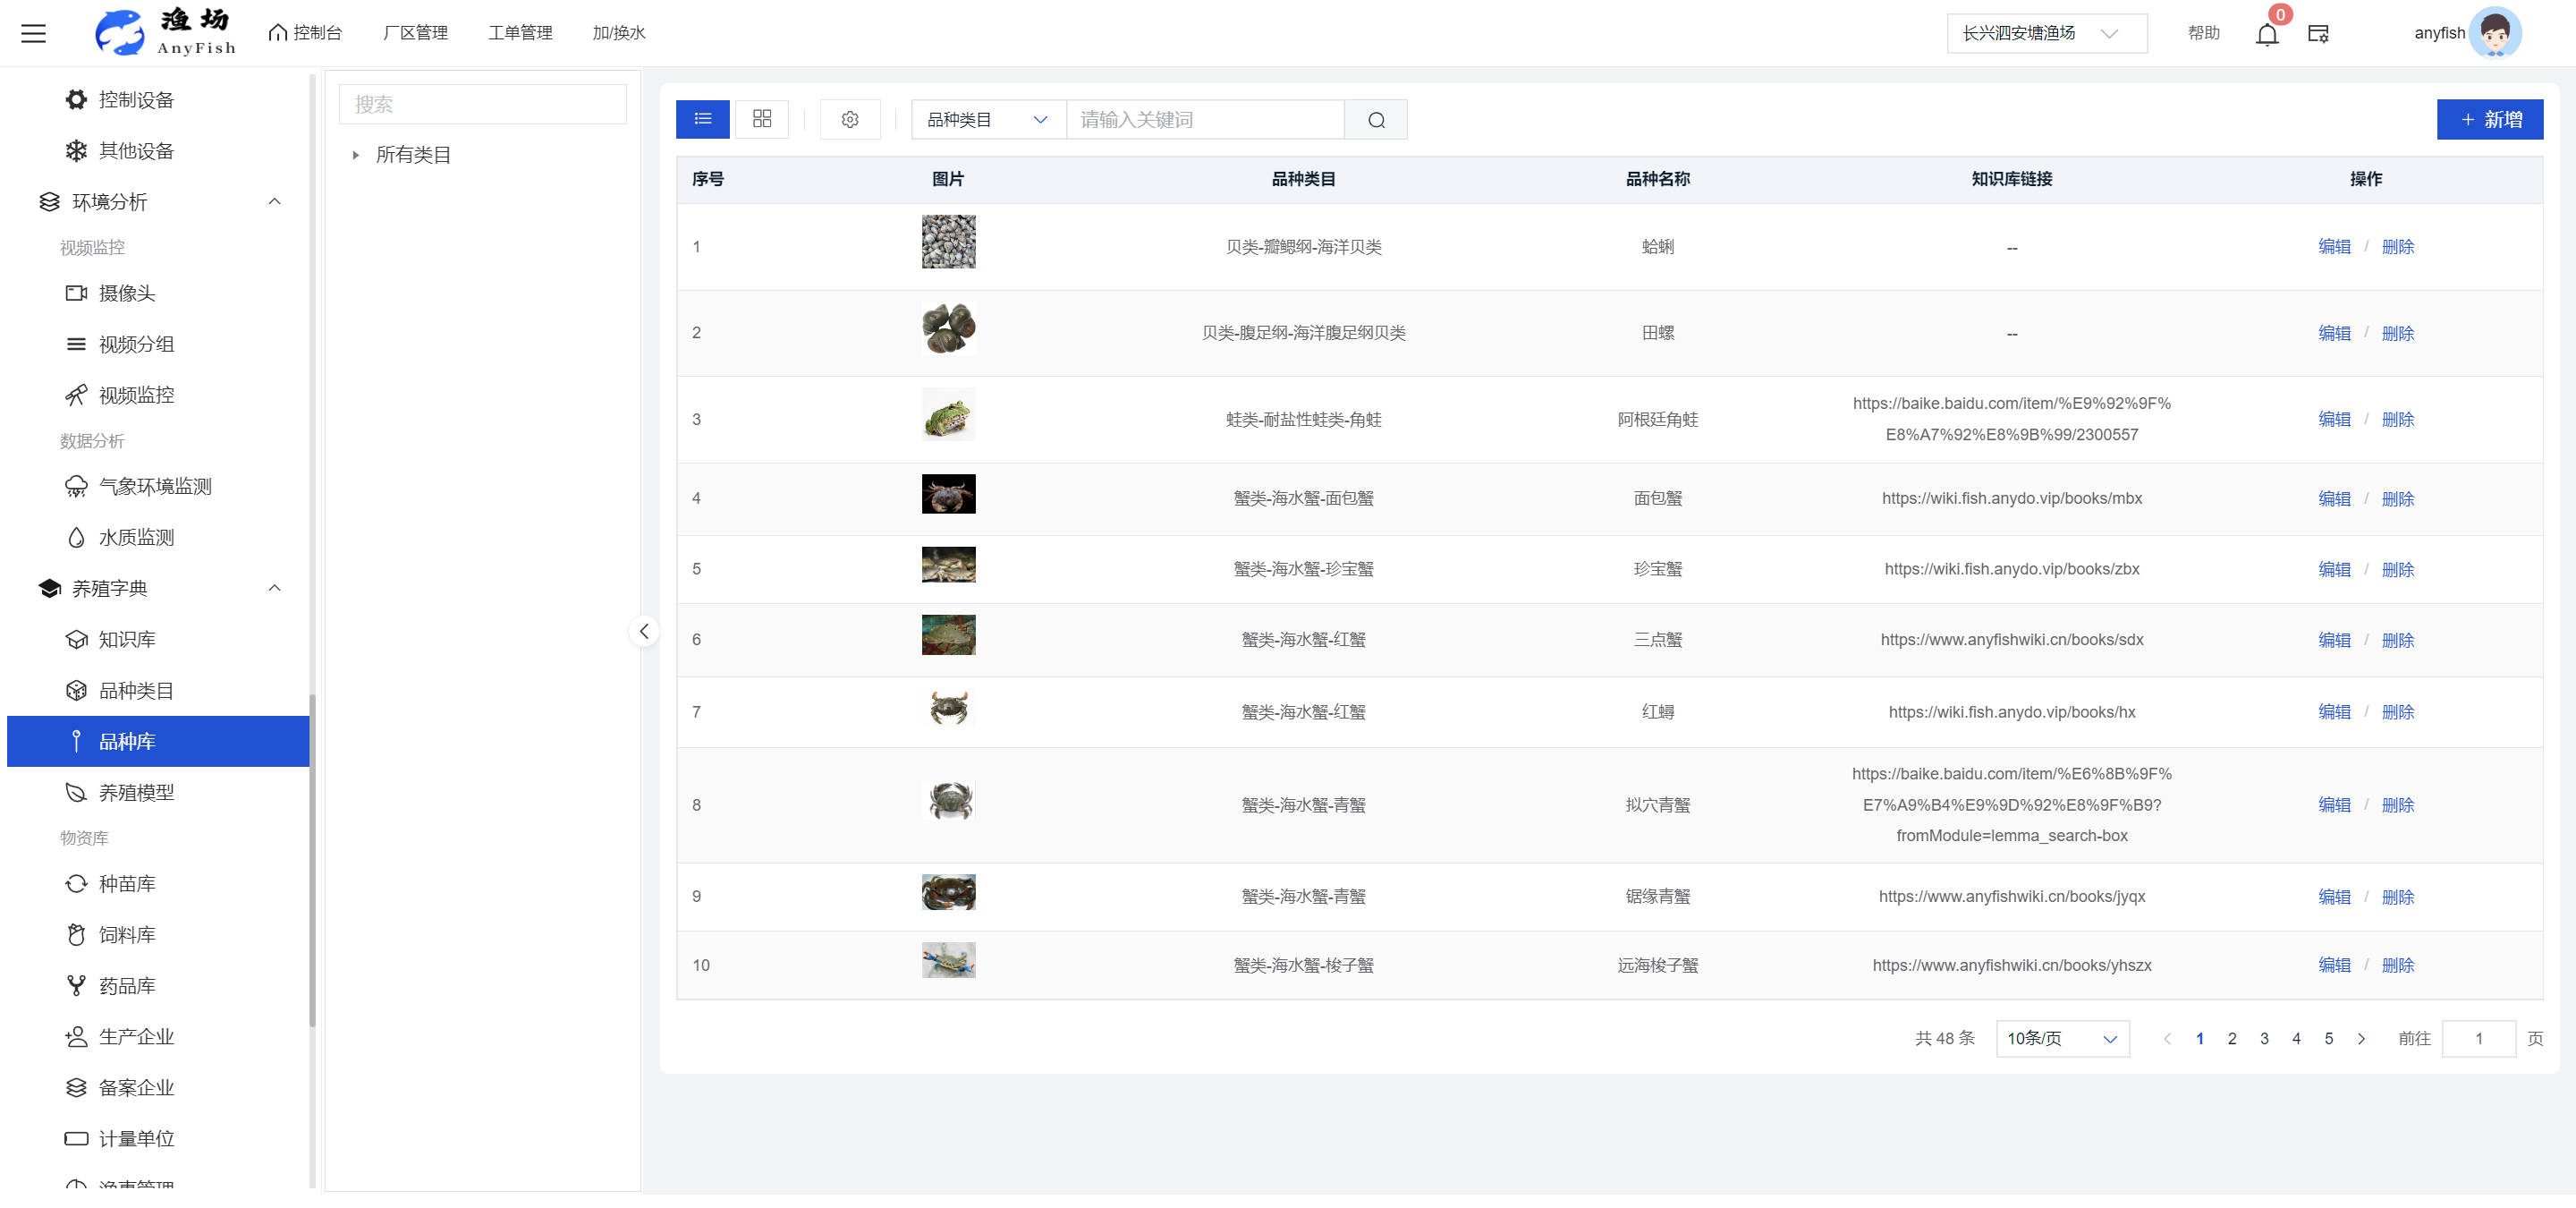
Task: Open the 品种类目 filter dropdown
Action: (x=986, y=120)
